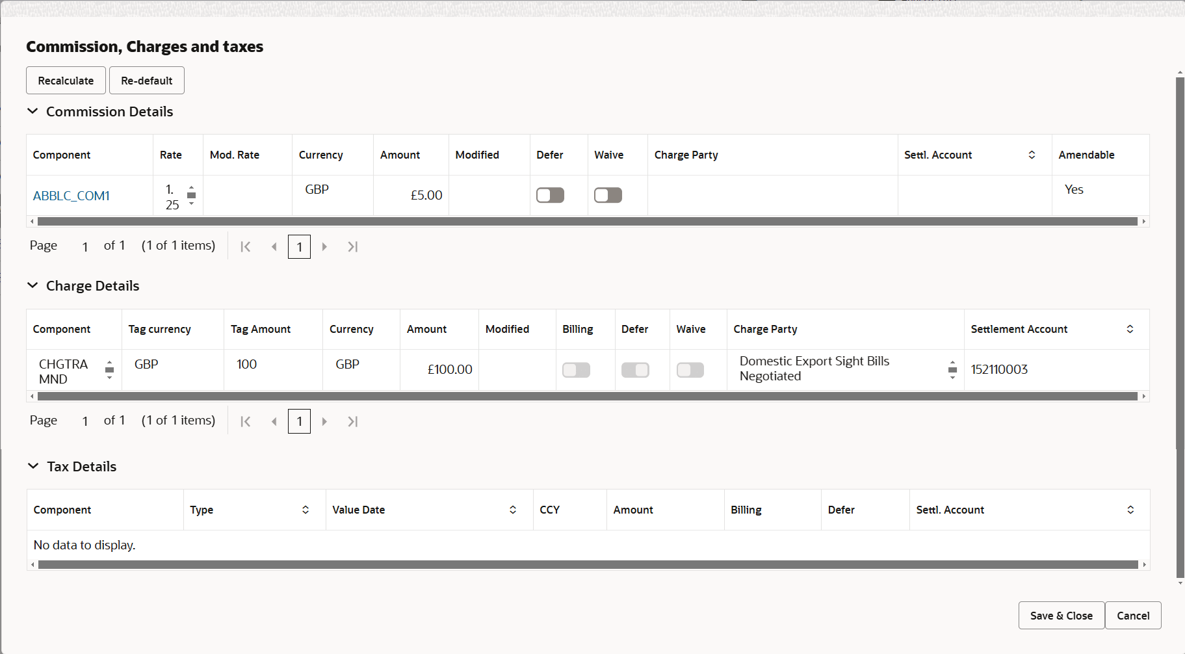Collapse the Charge Details section
The width and height of the screenshot is (1185, 654).
coord(33,285)
